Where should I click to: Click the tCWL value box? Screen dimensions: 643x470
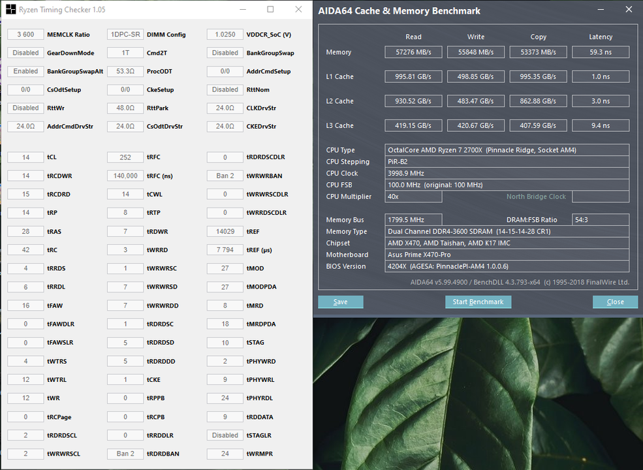point(125,195)
